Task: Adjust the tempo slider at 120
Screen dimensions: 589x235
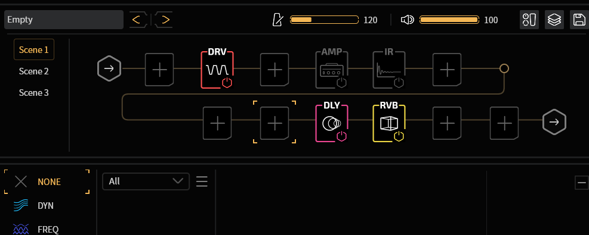Action: click(x=324, y=20)
